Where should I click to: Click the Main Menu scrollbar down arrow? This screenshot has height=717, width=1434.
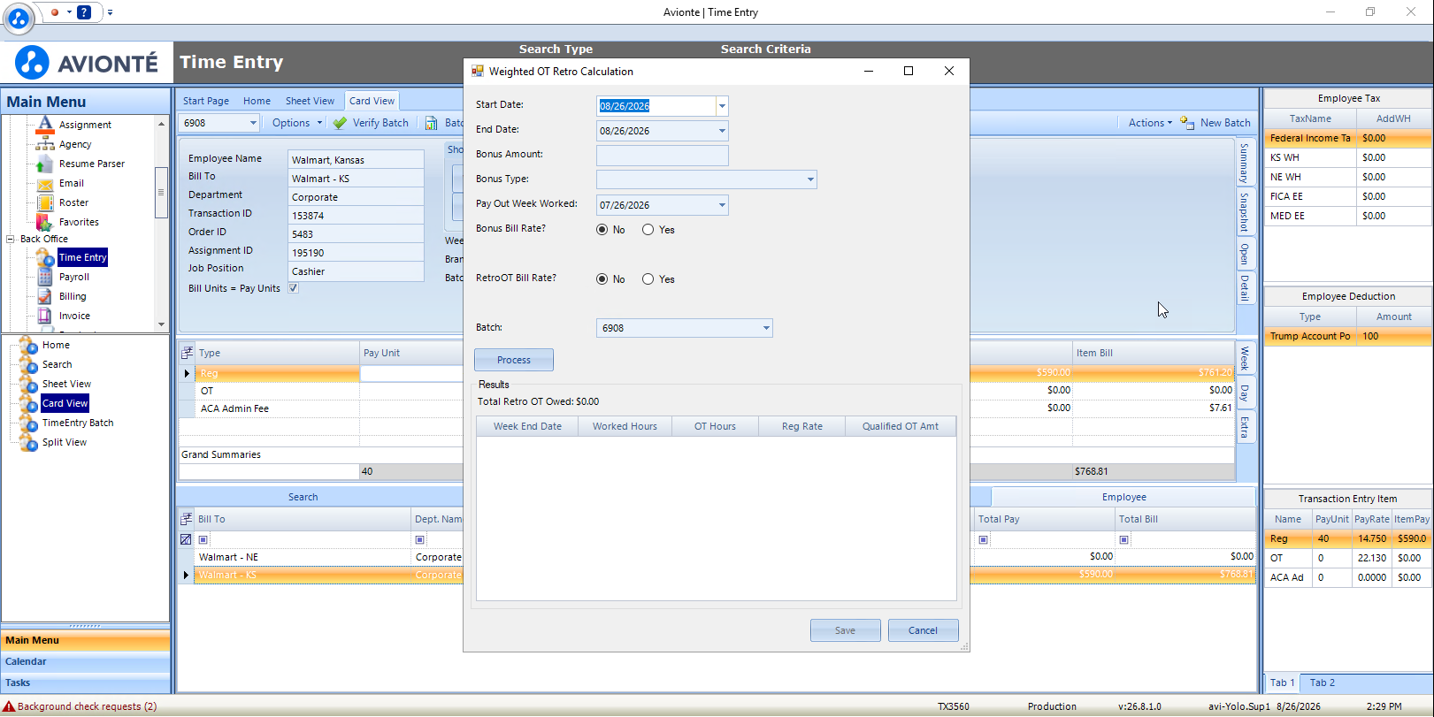[x=161, y=324]
